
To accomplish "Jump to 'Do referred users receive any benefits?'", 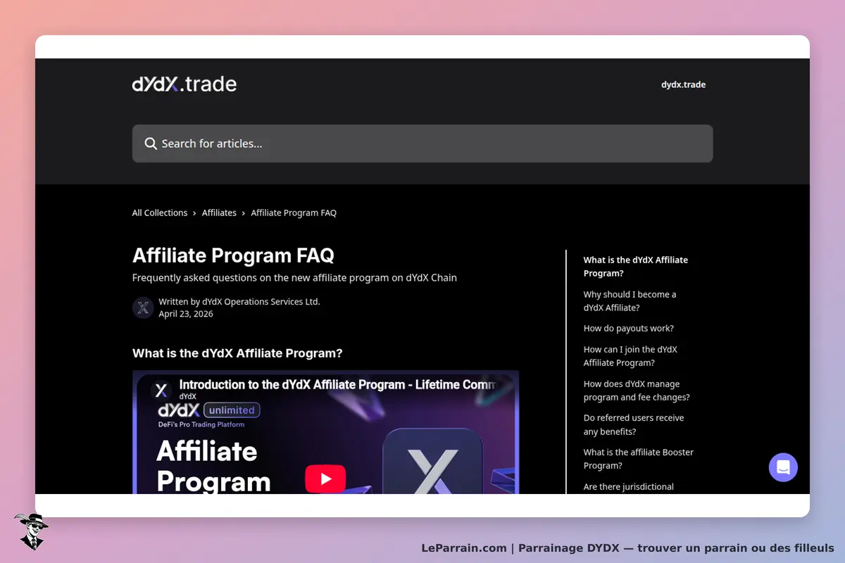I will pyautogui.click(x=634, y=424).
